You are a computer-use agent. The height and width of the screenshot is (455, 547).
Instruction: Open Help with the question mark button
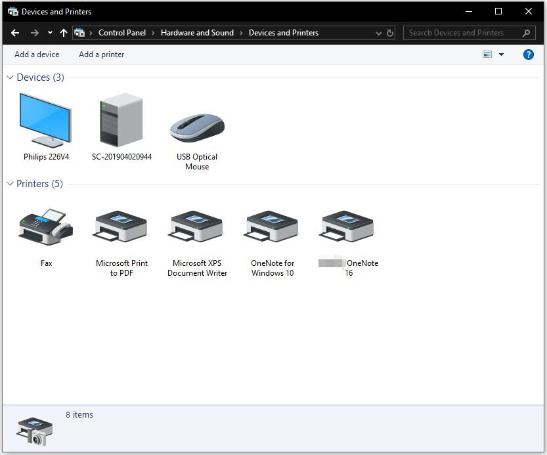click(529, 54)
